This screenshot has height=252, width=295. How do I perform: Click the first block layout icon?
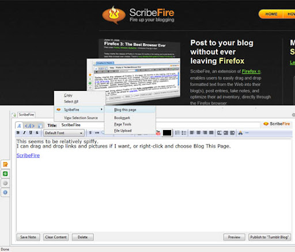click(220, 133)
